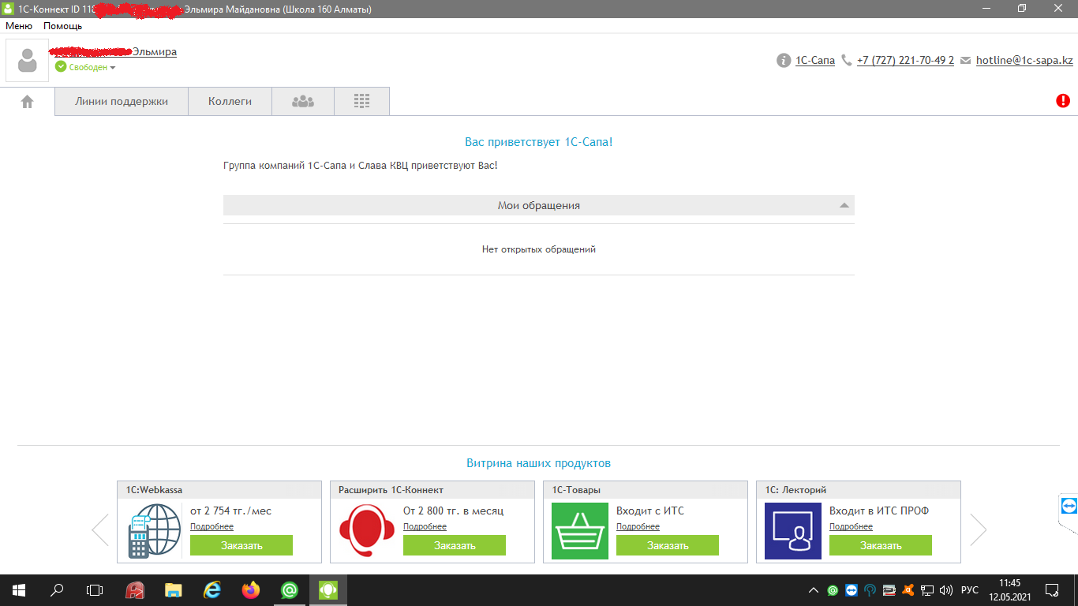Show next products with right arrow
The height and width of the screenshot is (606, 1078).
tap(979, 529)
